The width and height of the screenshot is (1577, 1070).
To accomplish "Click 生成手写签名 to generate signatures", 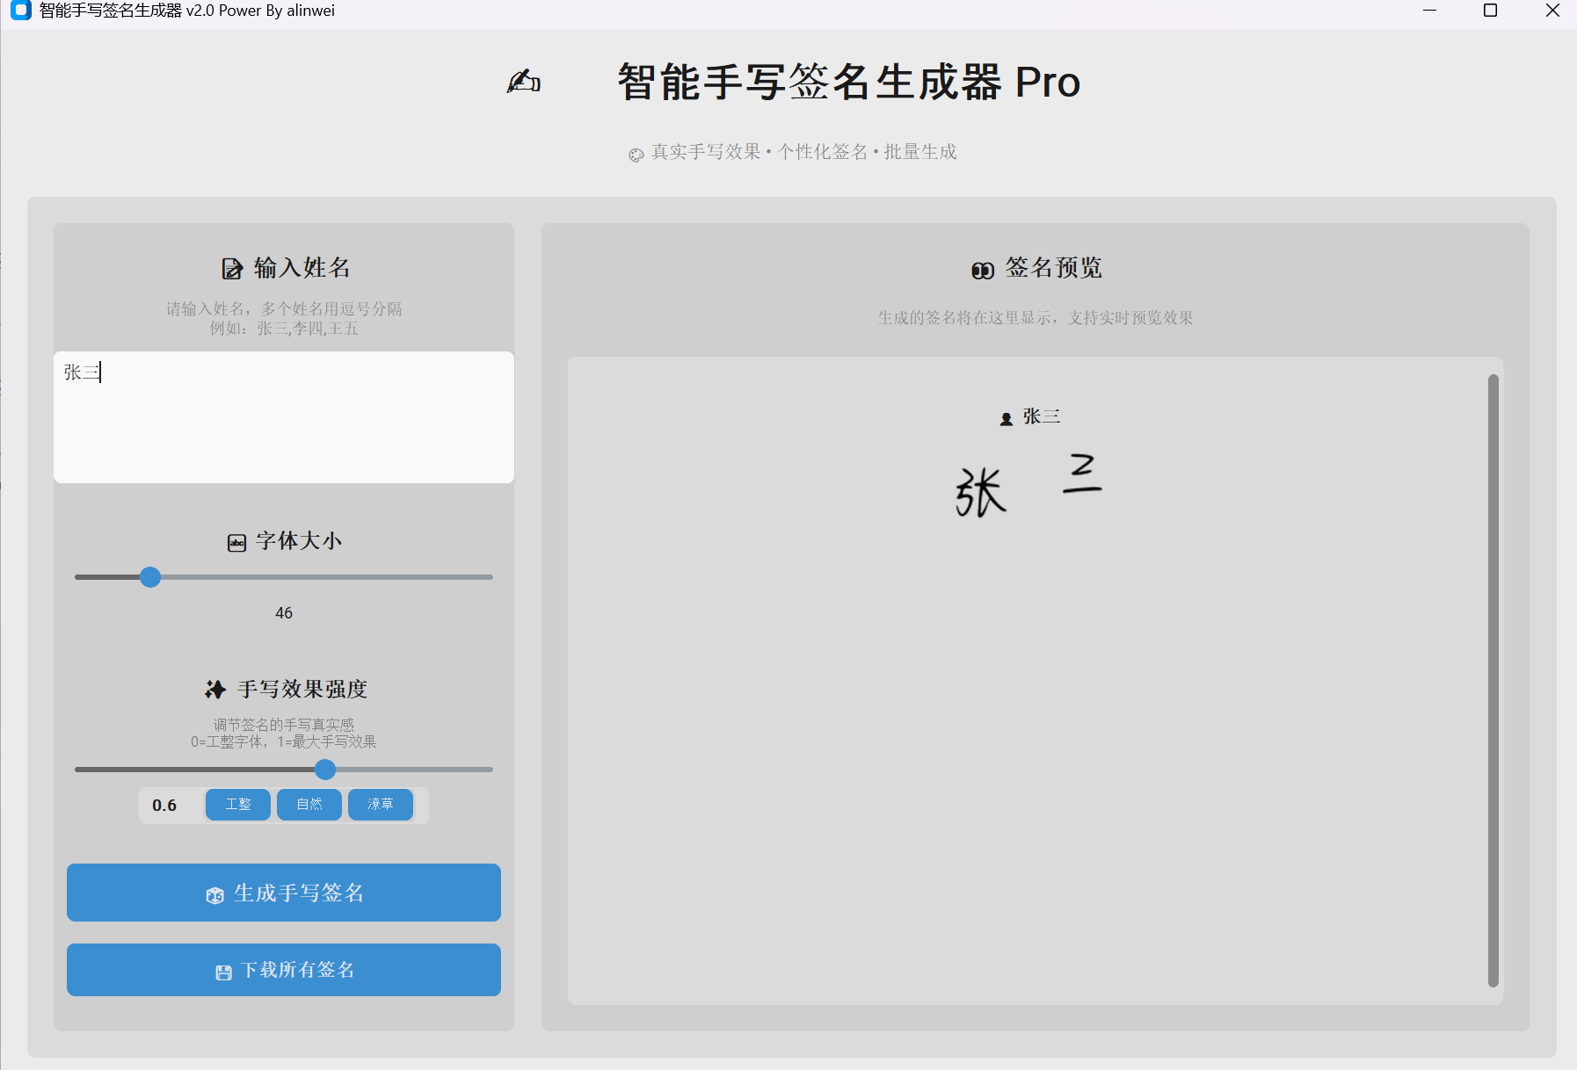I will (x=284, y=893).
